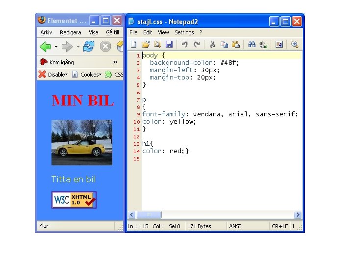Open Find with the binoculars icon
This screenshot has height=265, width=353.
pyautogui.click(x=252, y=44)
